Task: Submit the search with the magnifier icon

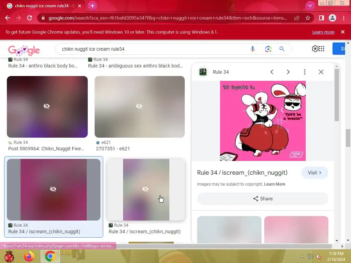Action: coord(282,49)
